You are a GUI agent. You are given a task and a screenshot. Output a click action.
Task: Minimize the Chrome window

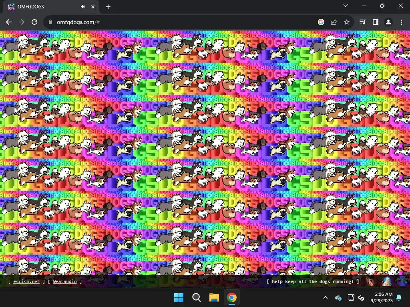point(364,6)
